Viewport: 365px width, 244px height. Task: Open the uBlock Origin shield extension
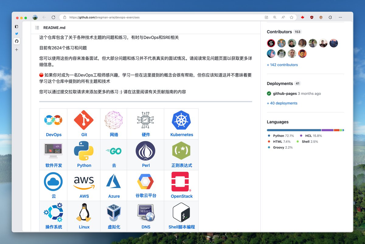point(312,17)
